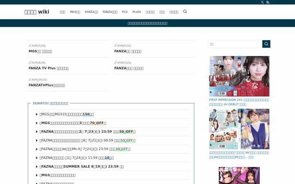
Task: Click the dark announcement banner text
Action: tap(147, 23)
